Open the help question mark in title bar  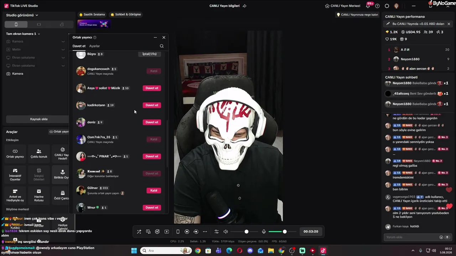coord(377,6)
